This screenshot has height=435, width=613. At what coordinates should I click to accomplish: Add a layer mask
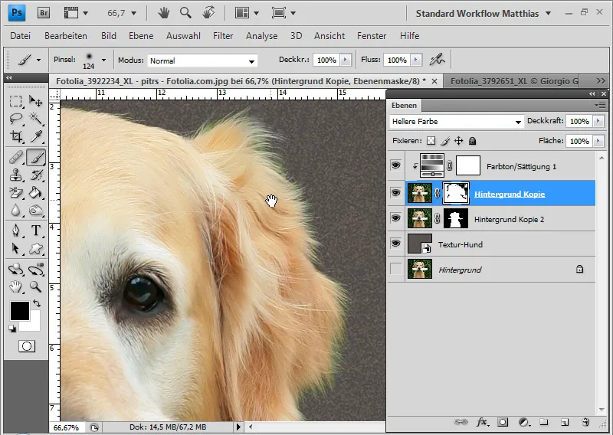click(503, 422)
